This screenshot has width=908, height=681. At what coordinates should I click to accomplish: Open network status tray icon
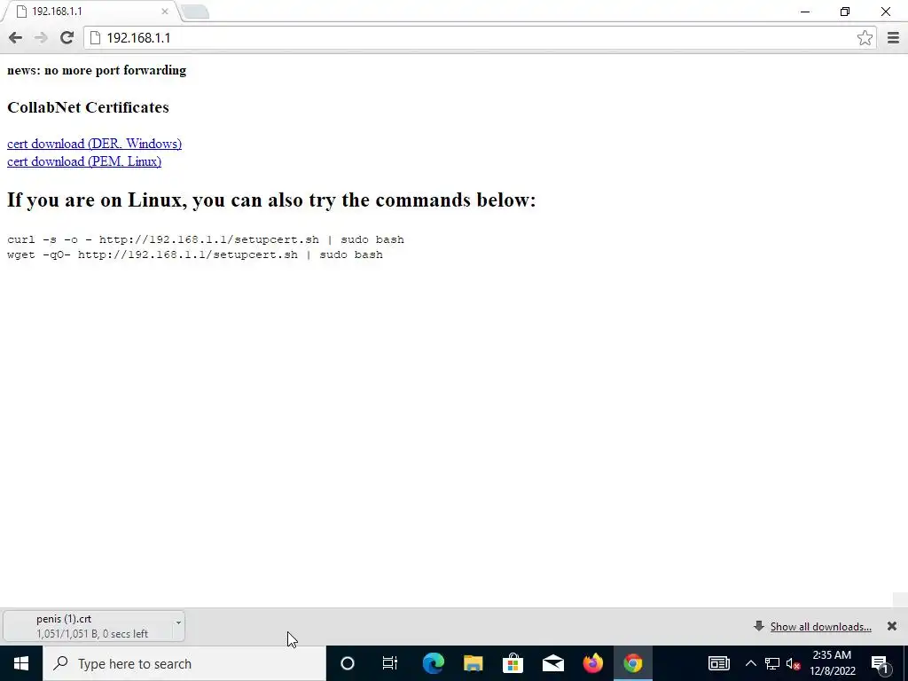[x=772, y=663]
